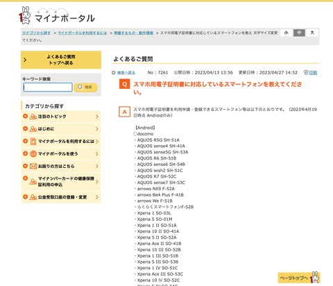This screenshot has width=333, height=286.
Task: Click the globe icon for マイナポータルを使う
Action: [x=33, y=153]
